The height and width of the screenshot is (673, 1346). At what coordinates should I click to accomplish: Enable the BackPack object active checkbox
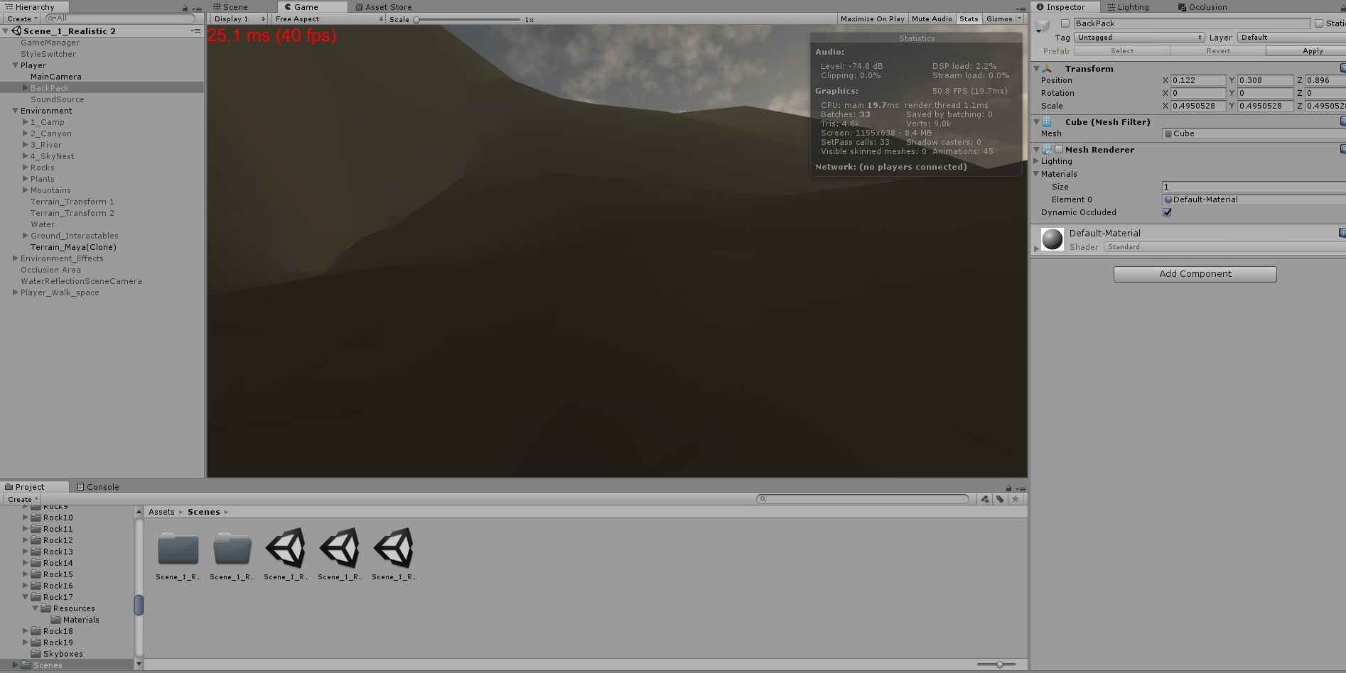tap(1065, 23)
